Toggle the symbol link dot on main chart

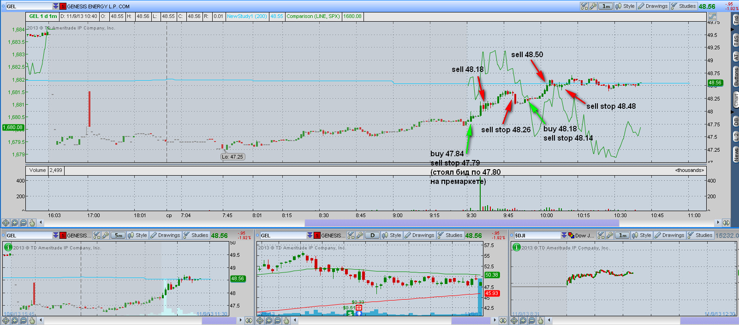[x=3, y=6]
